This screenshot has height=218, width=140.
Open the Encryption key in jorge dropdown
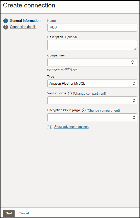[x=92, y=117]
